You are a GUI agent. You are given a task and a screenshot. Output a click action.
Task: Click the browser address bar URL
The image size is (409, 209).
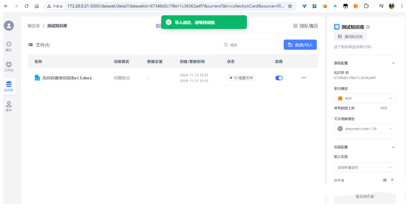176,6
